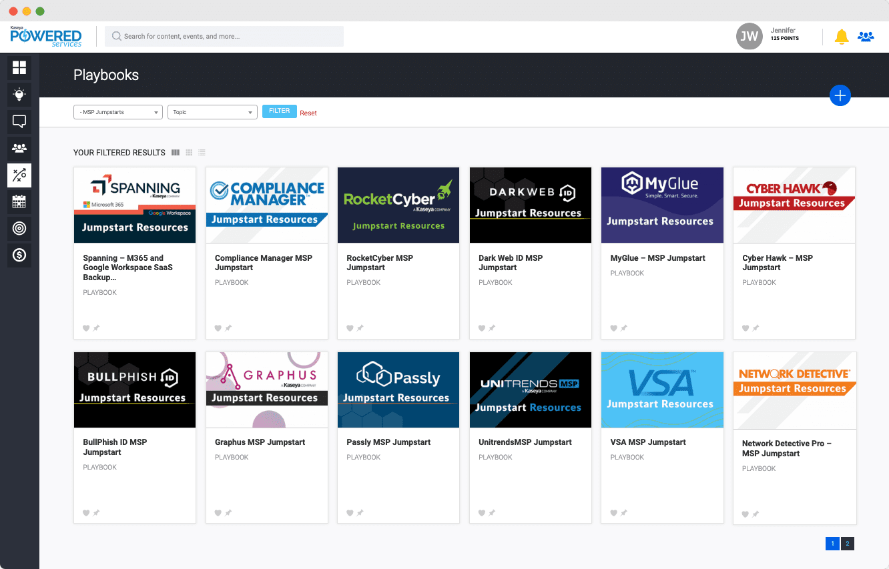
Task: Click the Playbooks page heading
Action: (106, 75)
